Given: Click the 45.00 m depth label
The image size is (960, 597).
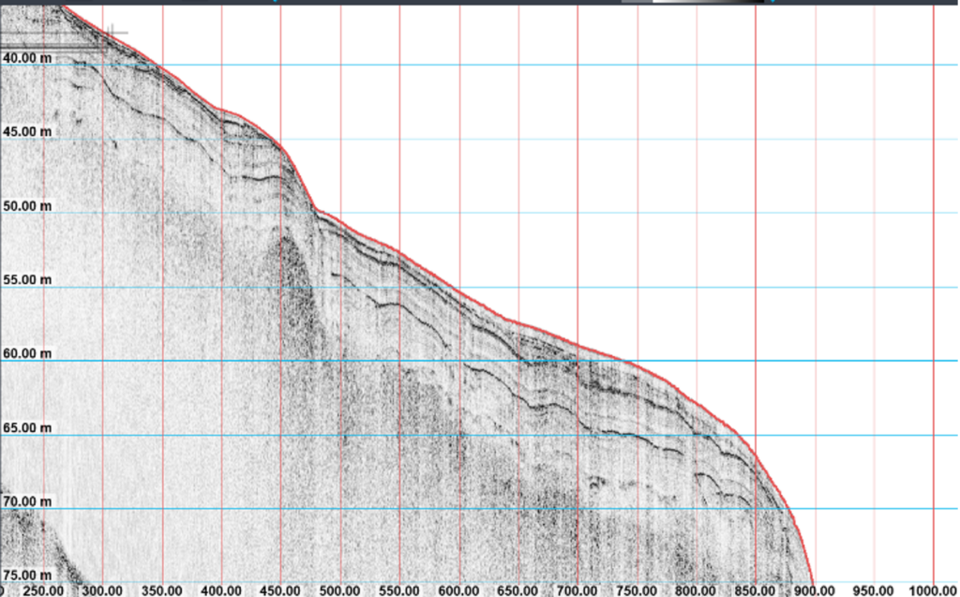Looking at the screenshot, I should click(27, 132).
